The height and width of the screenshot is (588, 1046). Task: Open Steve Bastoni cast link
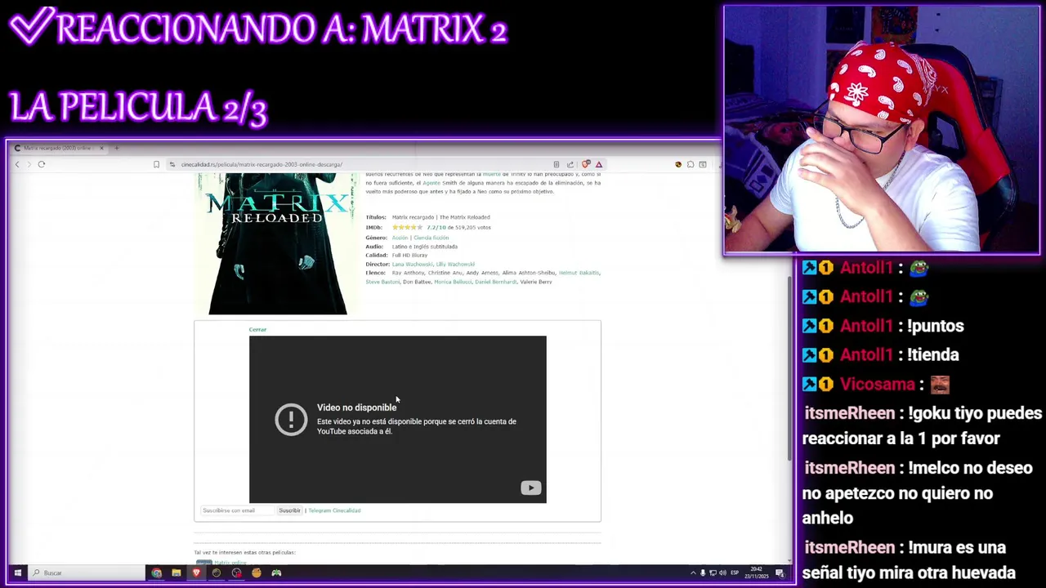coord(382,282)
